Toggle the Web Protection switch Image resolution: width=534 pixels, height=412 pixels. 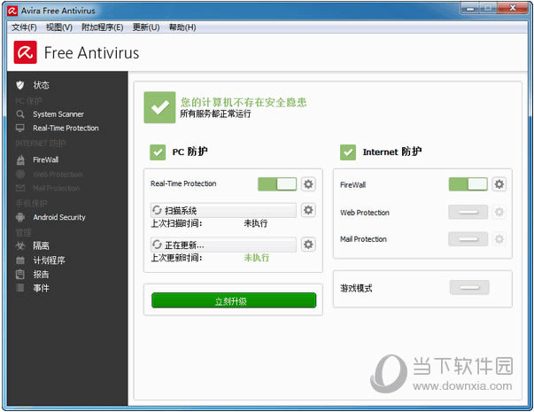[x=468, y=213]
